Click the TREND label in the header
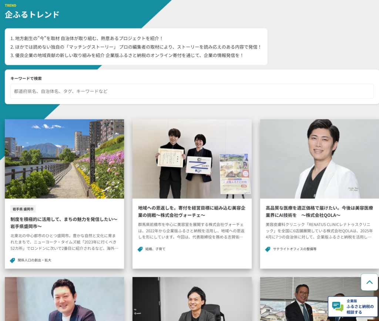Viewport: 379px width, 321px height. coord(11,5)
